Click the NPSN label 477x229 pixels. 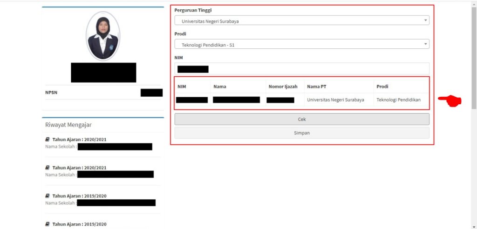coord(51,93)
